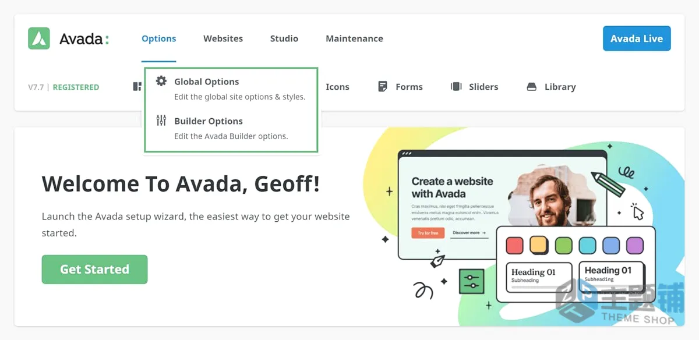Click the Library icon in the toolbar

point(531,87)
